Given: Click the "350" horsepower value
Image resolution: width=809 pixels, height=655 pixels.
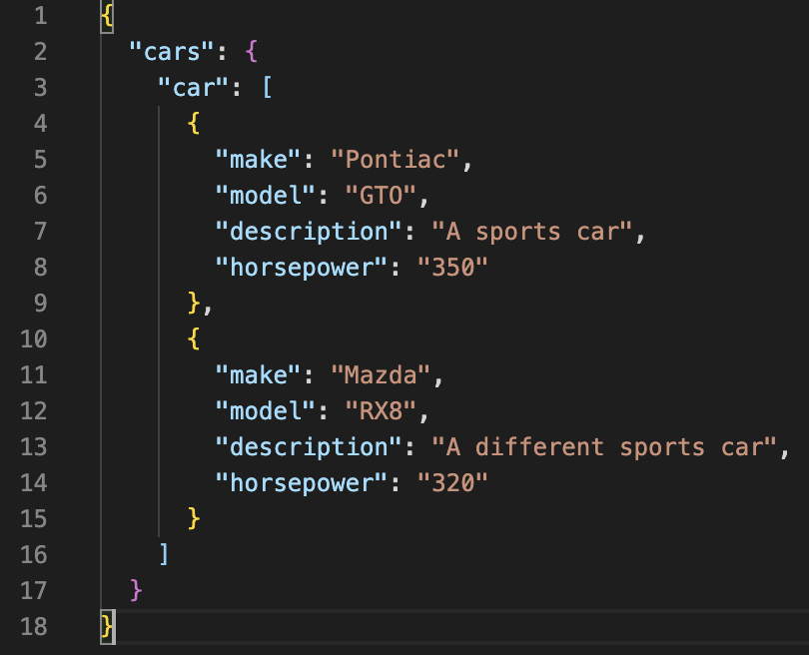Looking at the screenshot, I should pos(452,268).
